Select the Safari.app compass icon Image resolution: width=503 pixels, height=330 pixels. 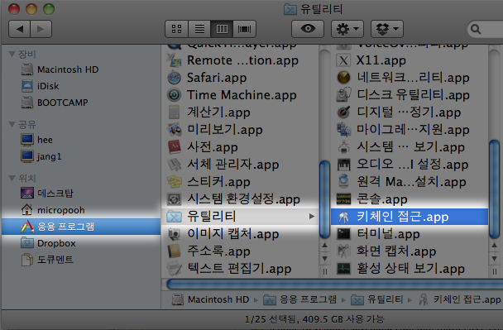click(175, 78)
